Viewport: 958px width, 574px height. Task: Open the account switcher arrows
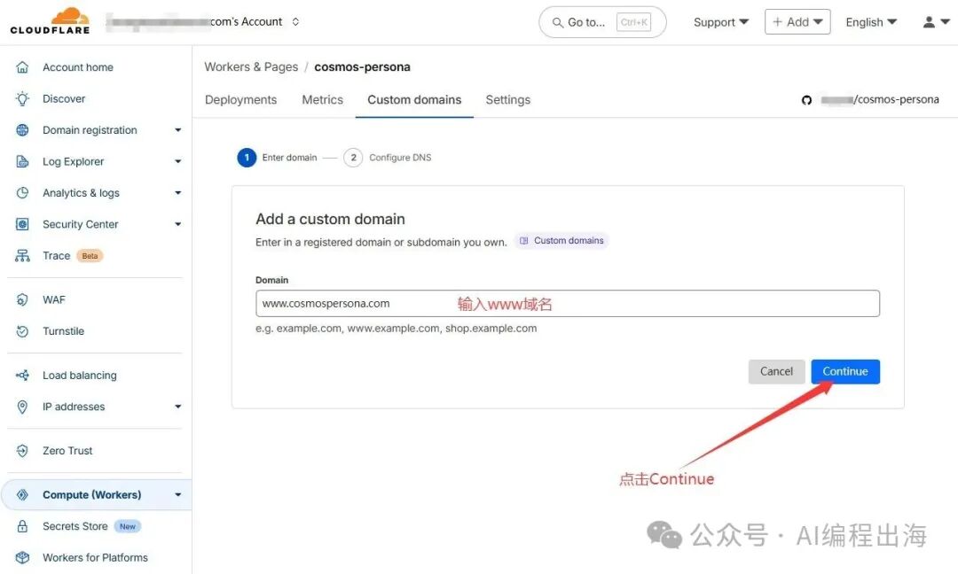295,22
